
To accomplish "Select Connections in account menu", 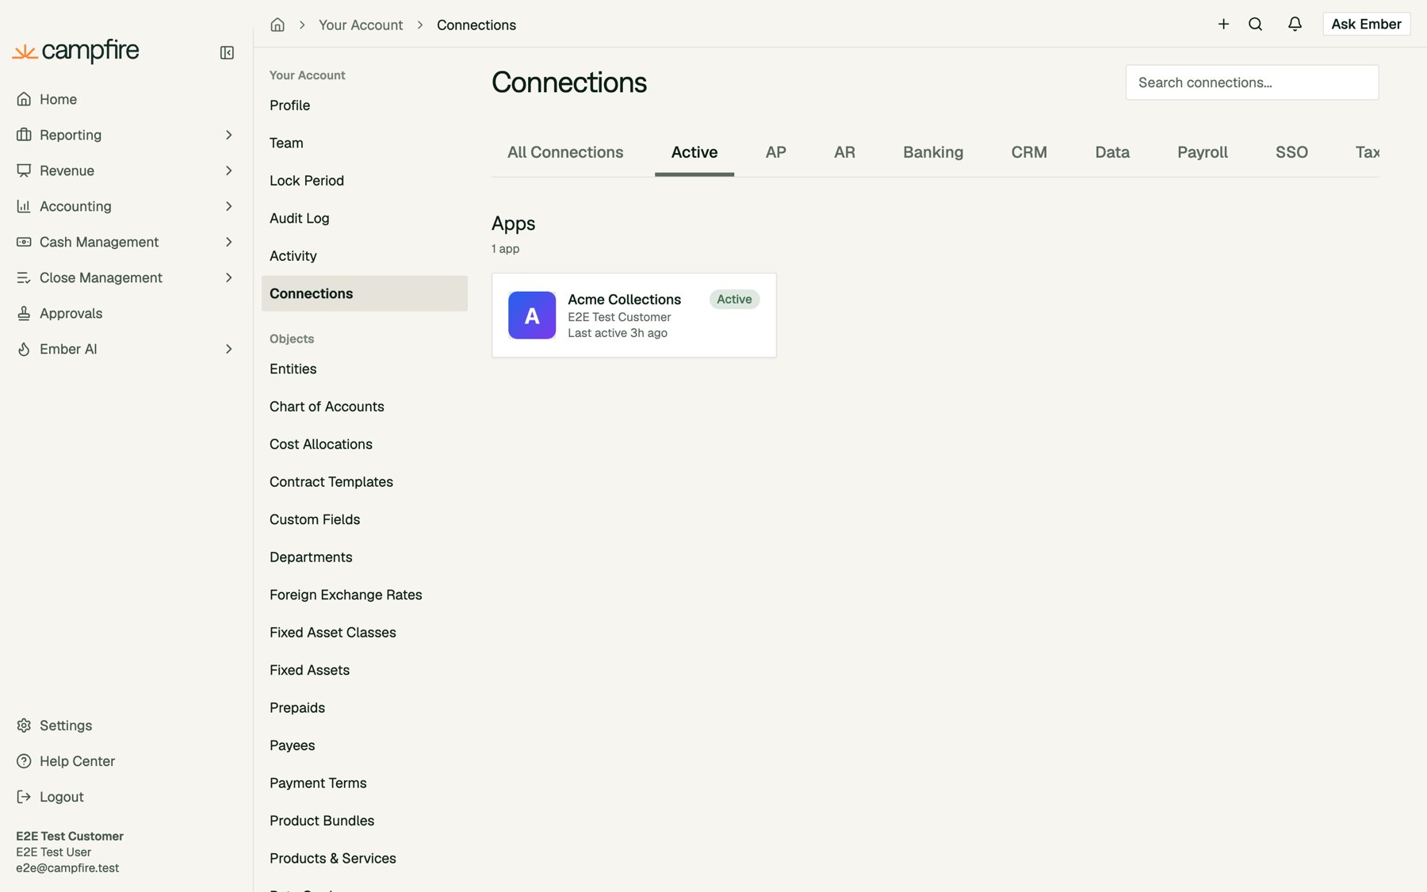I will [365, 293].
